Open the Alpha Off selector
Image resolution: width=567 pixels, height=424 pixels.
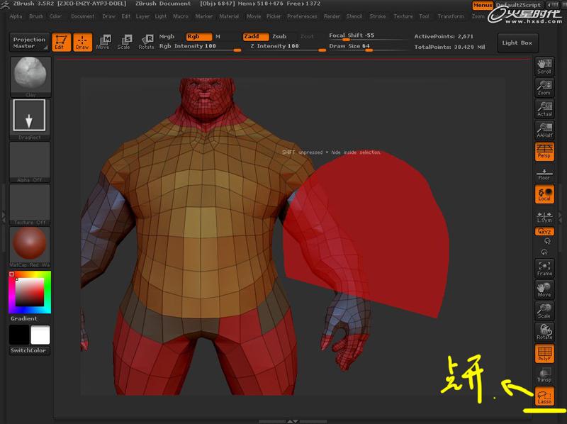(30, 162)
